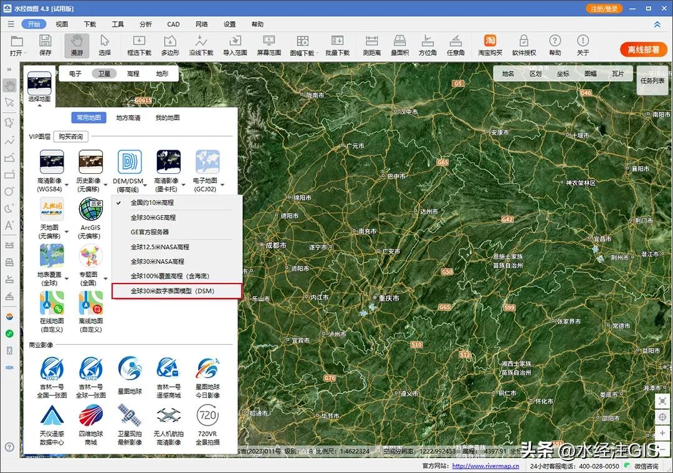Activate the 漫游 (Pan) hand tool

[x=77, y=45]
